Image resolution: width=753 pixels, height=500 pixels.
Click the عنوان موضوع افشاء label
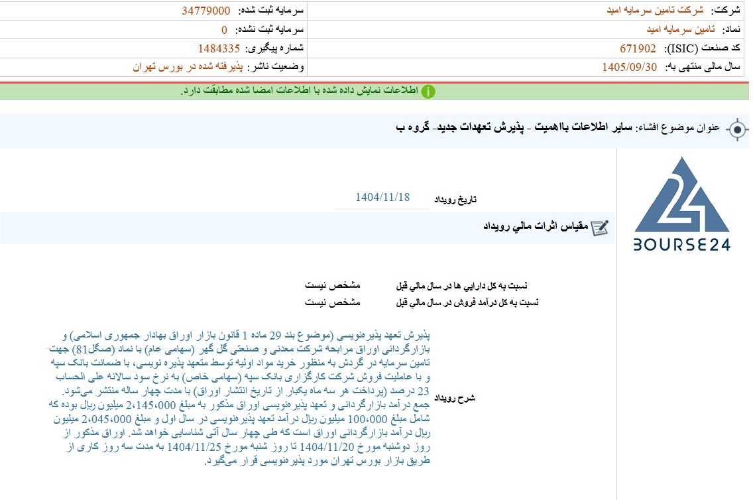coord(678,128)
